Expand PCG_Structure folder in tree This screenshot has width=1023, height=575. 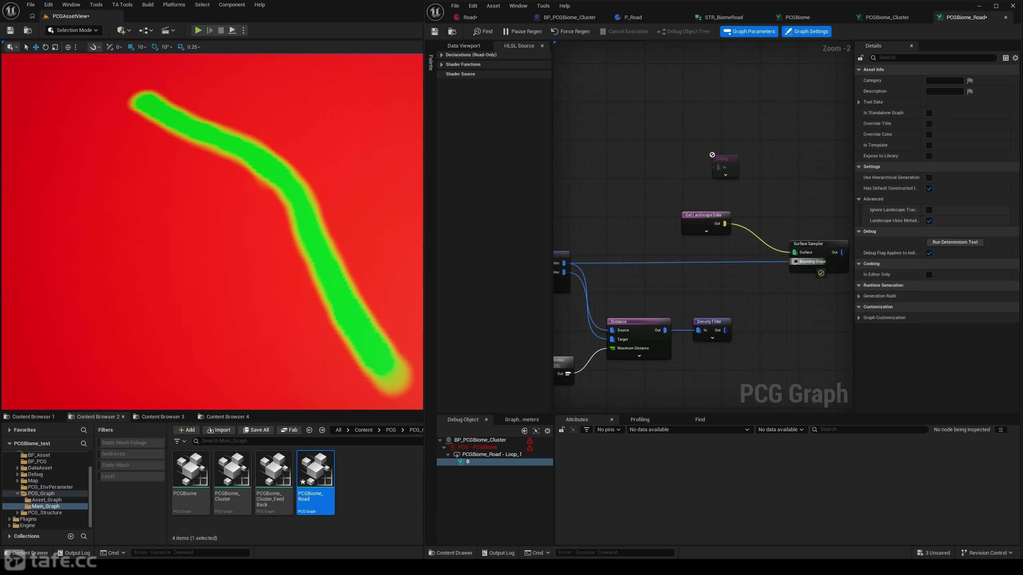click(18, 513)
